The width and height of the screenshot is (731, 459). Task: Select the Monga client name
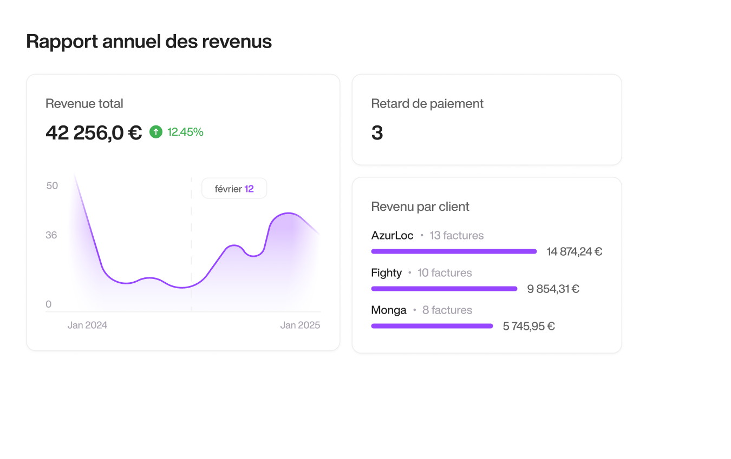(x=389, y=310)
